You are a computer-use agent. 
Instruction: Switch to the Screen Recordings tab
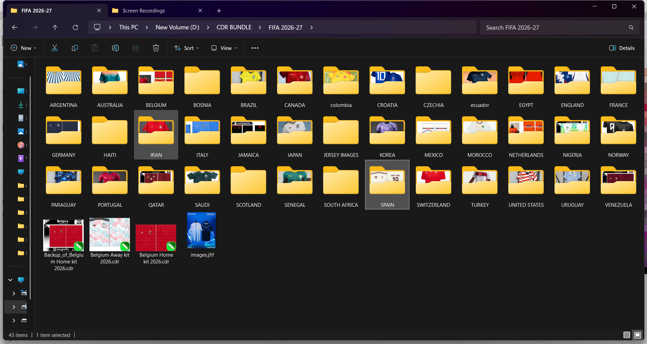coord(157,10)
